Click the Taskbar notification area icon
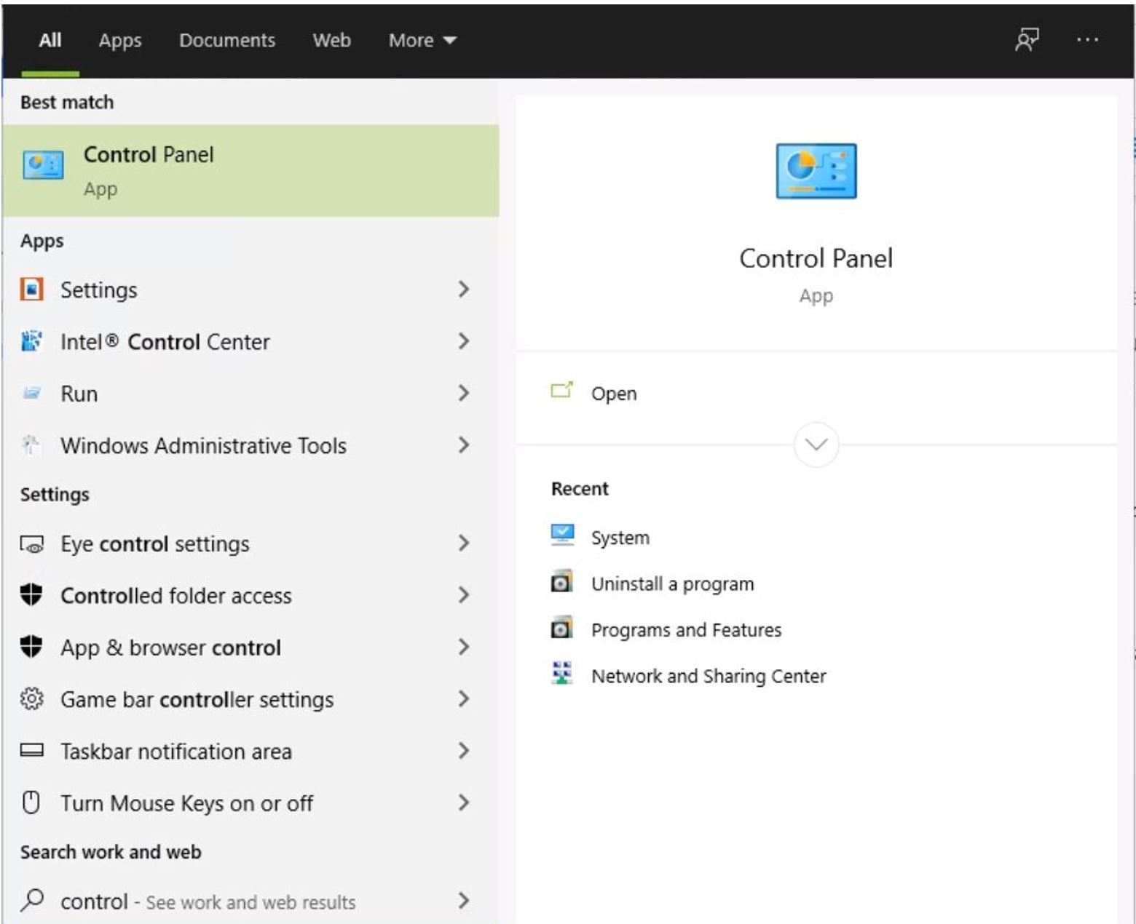Screen dimensions: 1136x924 click(x=31, y=750)
